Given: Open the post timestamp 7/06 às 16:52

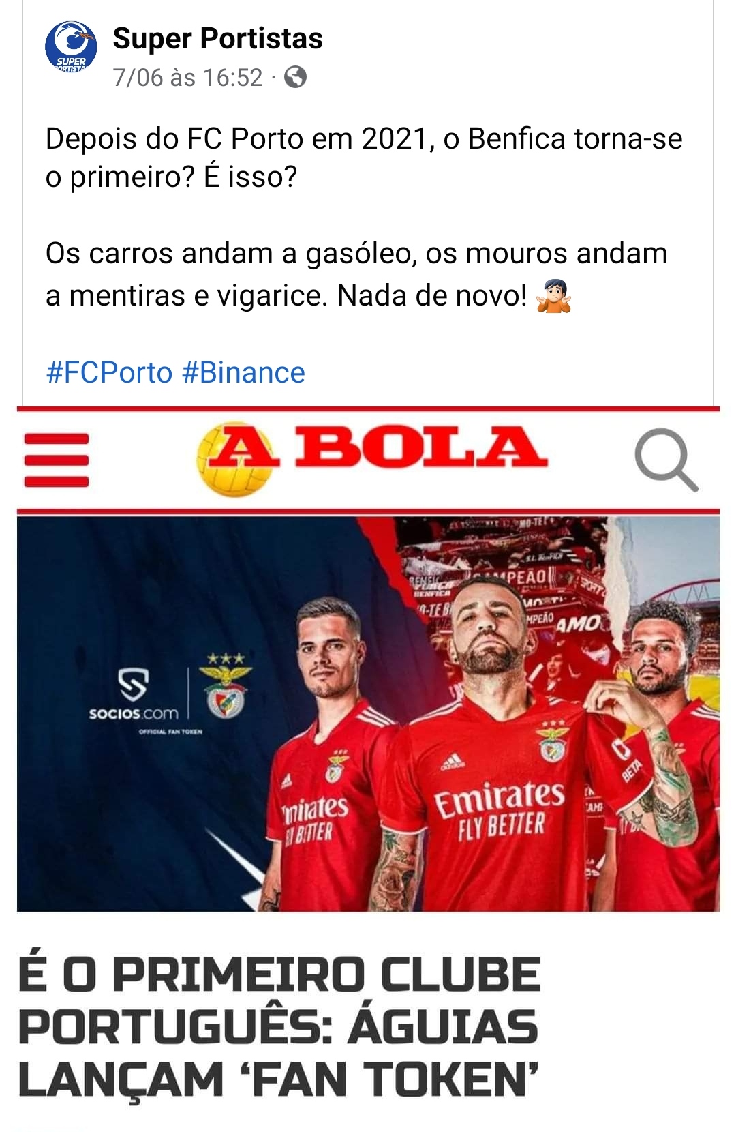Looking at the screenshot, I should (187, 77).
